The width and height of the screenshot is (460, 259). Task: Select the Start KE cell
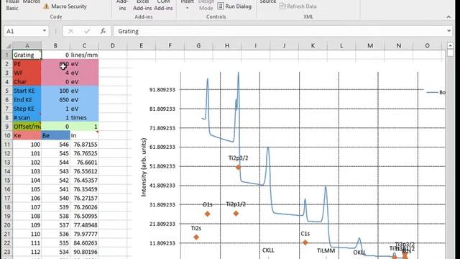click(27, 91)
